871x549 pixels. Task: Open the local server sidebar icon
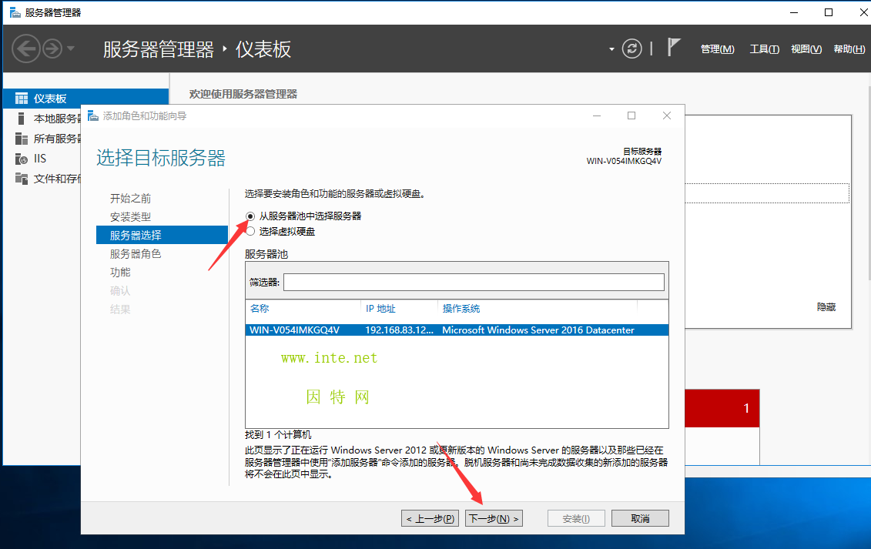[x=21, y=119]
